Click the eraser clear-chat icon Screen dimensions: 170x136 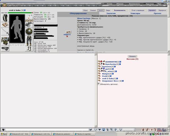pos(96,129)
